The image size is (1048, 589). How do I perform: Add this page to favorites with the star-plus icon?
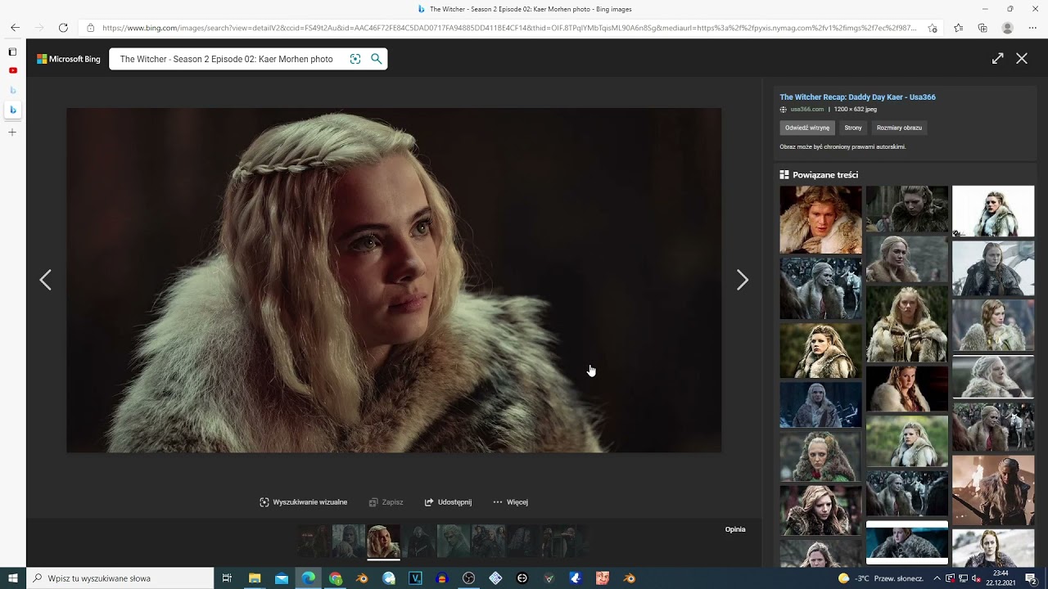[933, 28]
